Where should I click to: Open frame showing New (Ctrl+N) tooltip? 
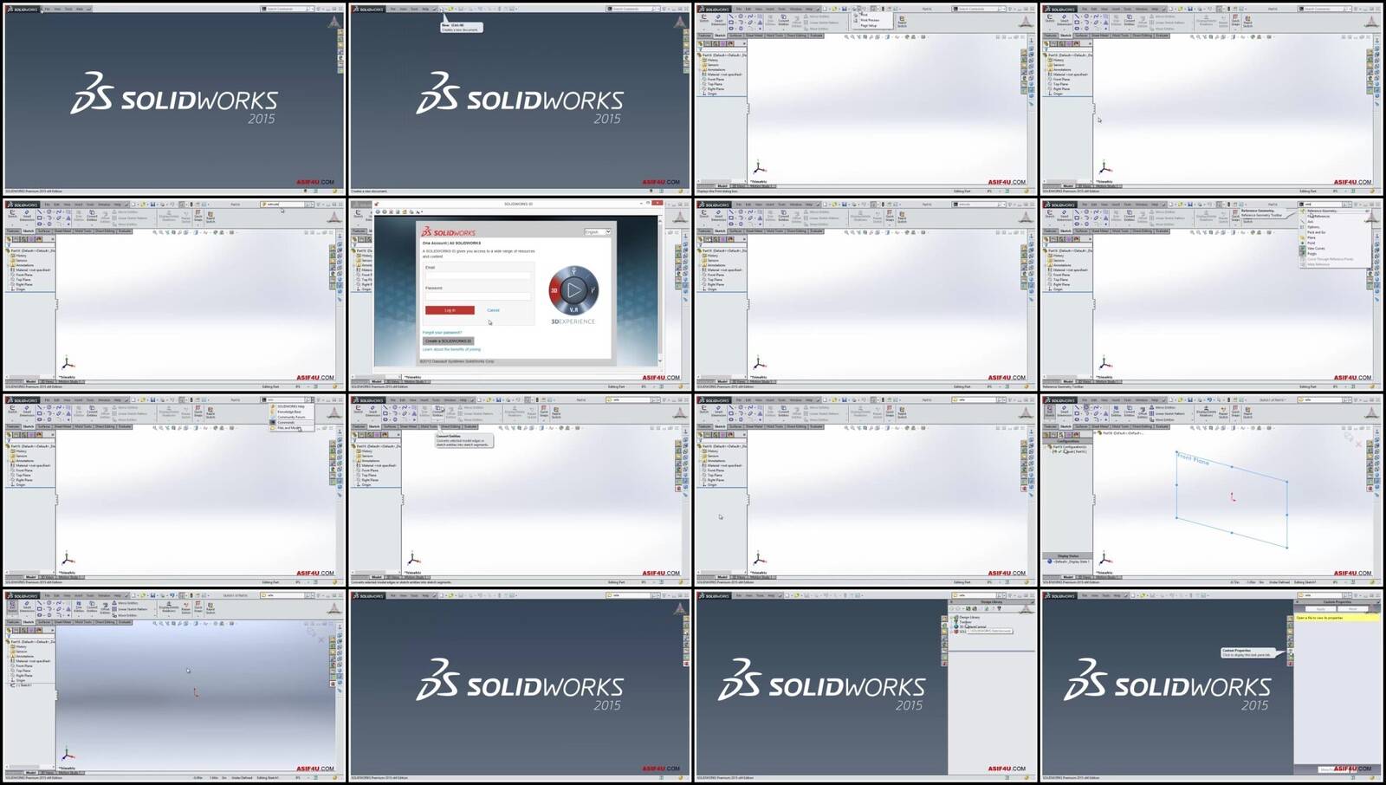pos(520,98)
